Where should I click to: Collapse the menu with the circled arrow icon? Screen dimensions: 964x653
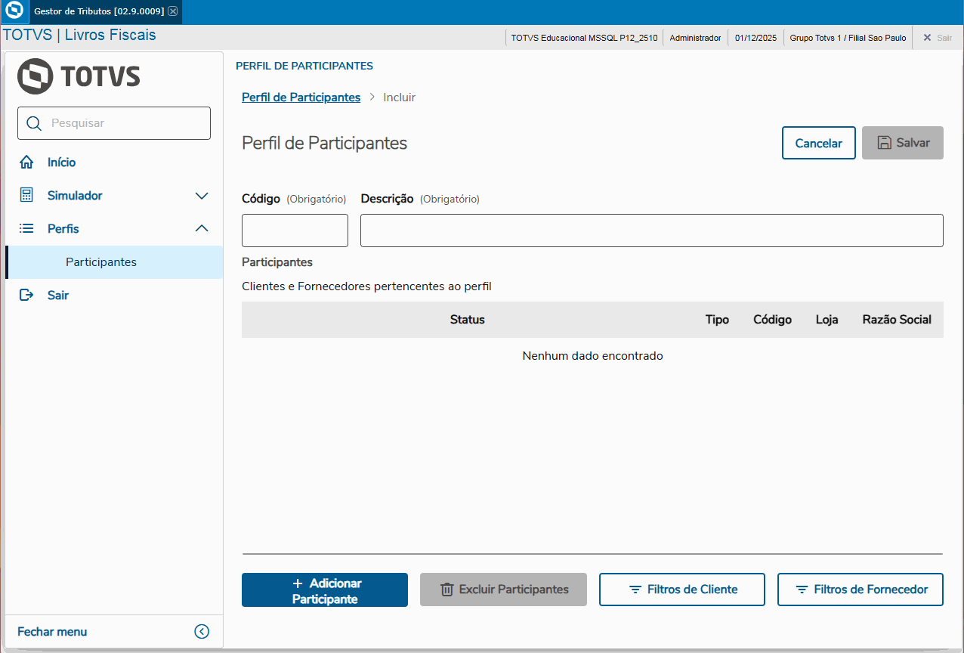coord(202,632)
